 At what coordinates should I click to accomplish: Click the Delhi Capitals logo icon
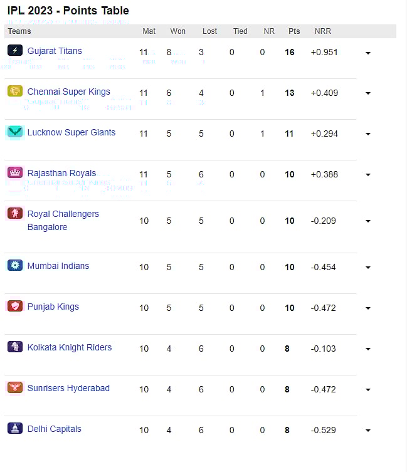click(15, 429)
